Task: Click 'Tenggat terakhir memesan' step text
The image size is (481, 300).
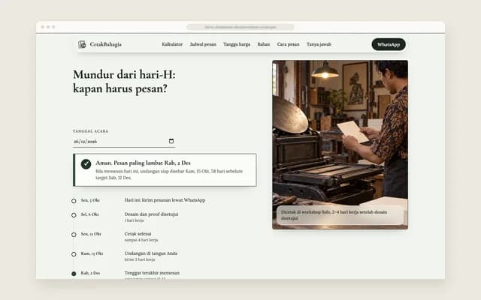Action: click(152, 273)
